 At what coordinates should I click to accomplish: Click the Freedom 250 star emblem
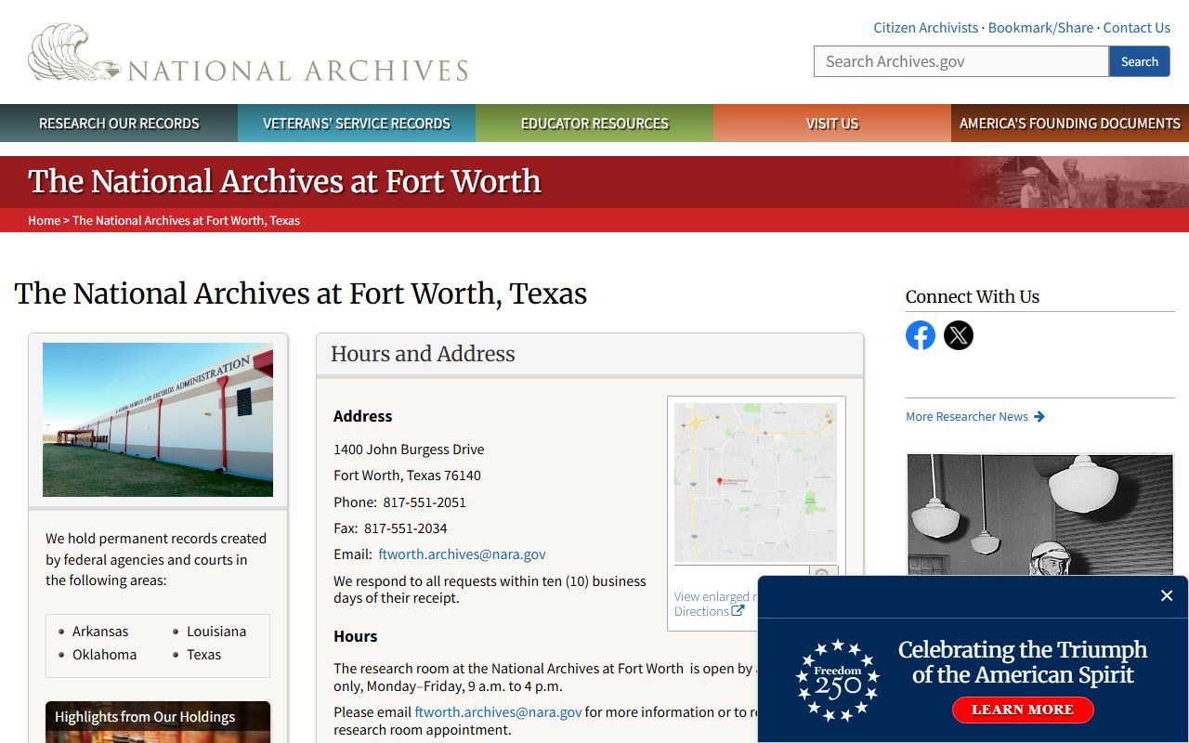838,681
